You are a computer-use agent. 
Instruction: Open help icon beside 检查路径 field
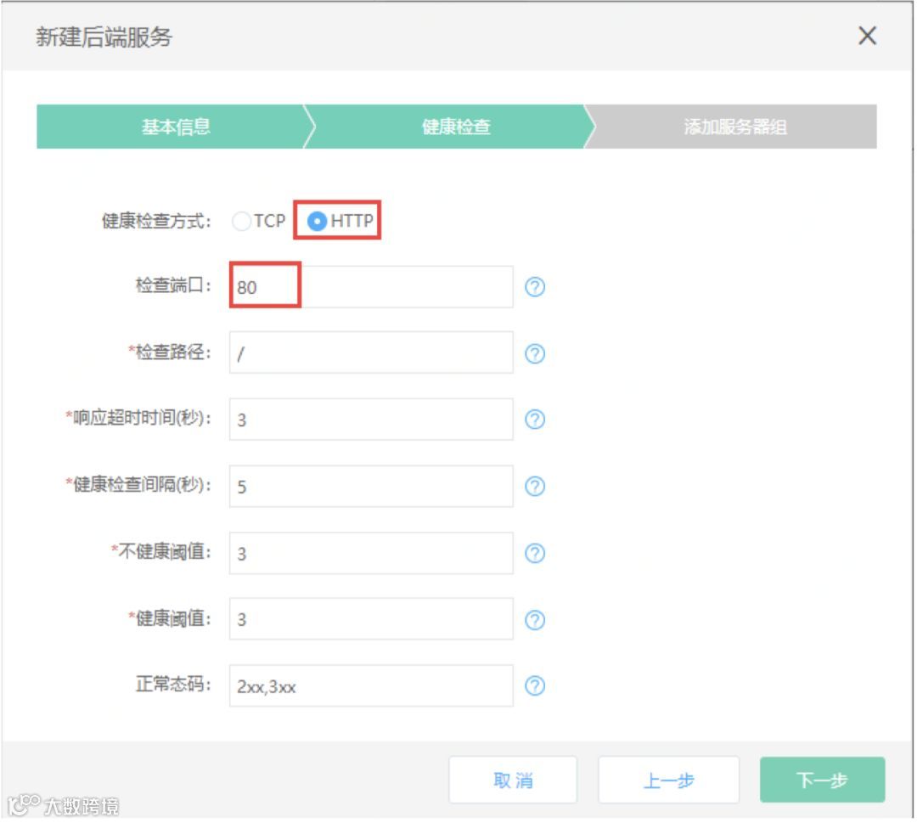pos(535,353)
